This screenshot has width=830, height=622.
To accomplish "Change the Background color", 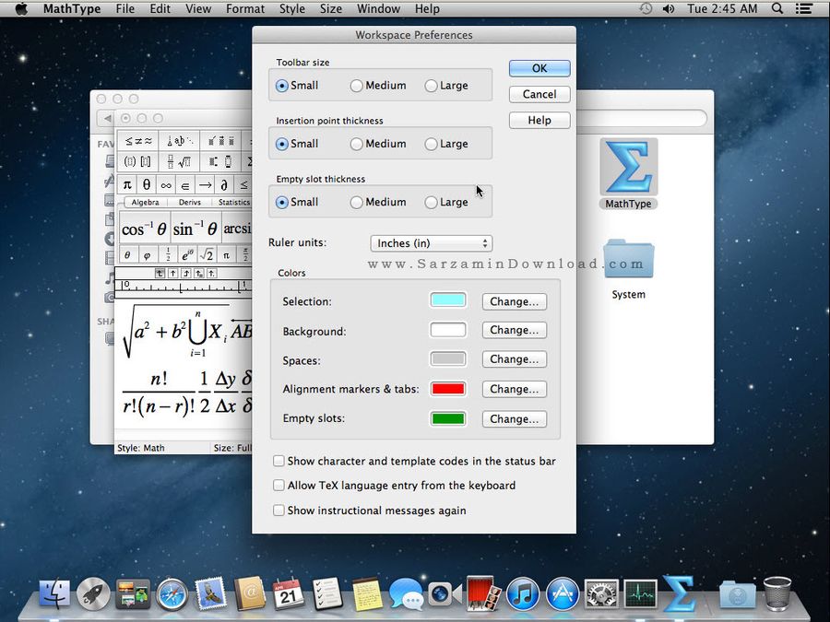I will [x=514, y=330].
